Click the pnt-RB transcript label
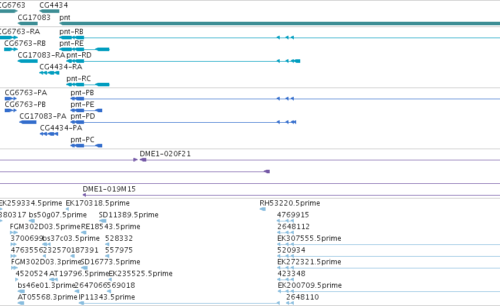The width and height of the screenshot is (500, 306). [72, 32]
